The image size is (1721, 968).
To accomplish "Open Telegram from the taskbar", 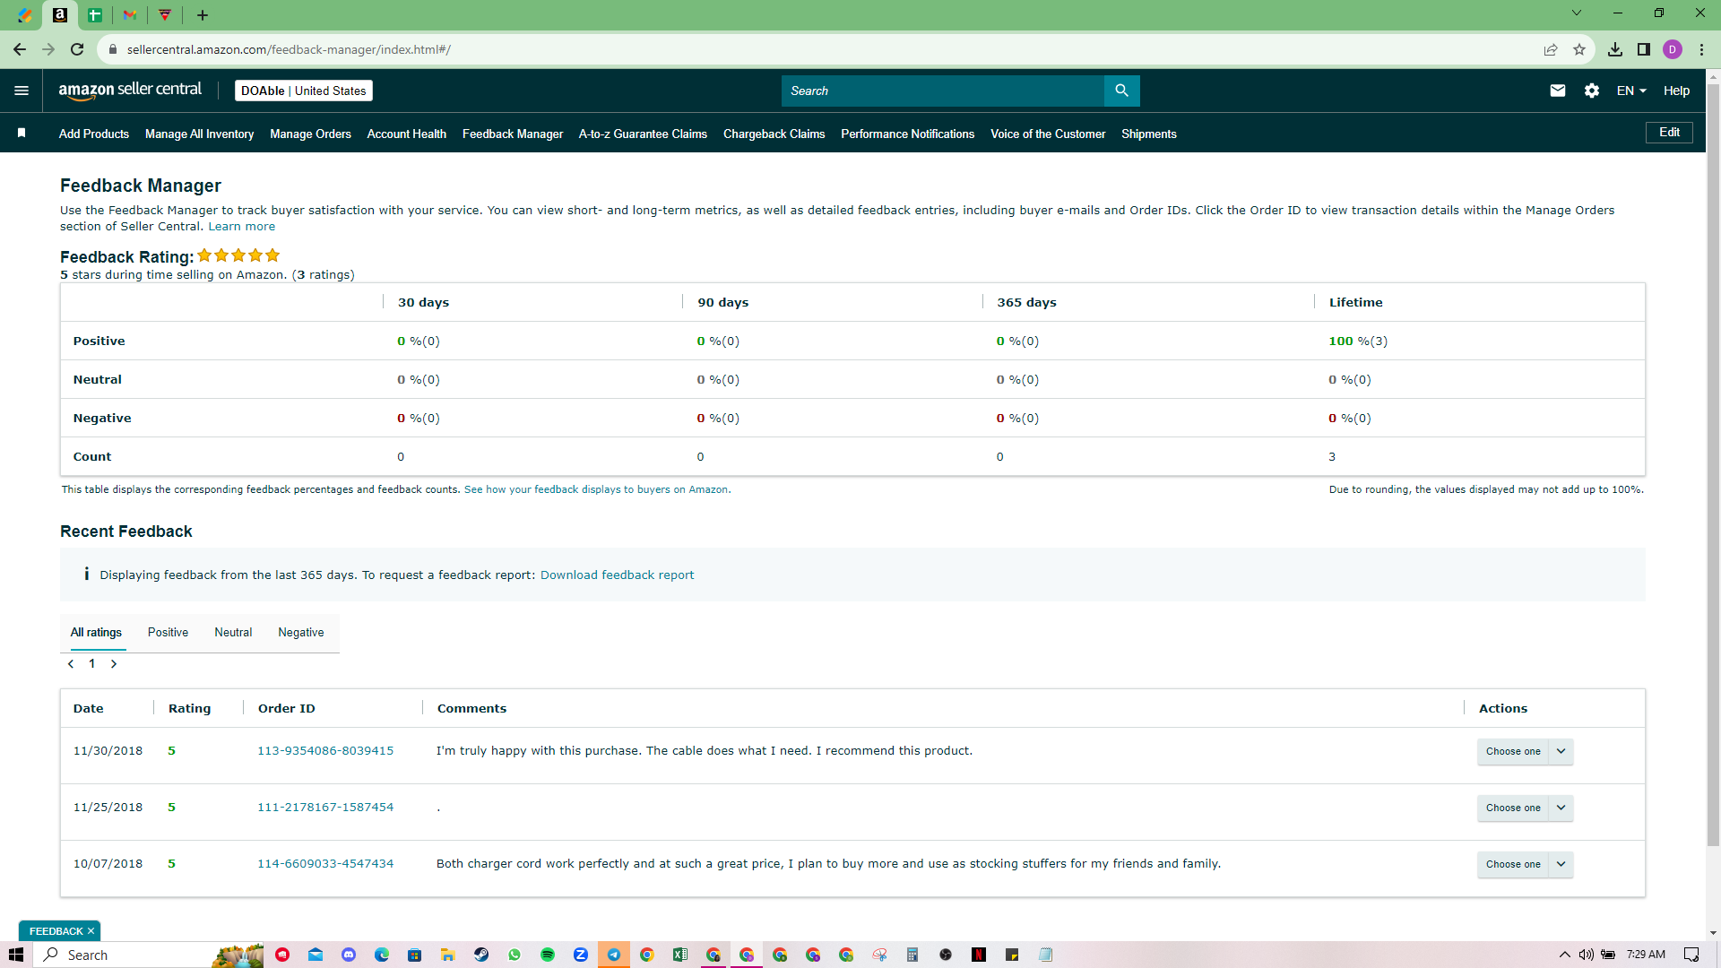I will click(x=614, y=955).
